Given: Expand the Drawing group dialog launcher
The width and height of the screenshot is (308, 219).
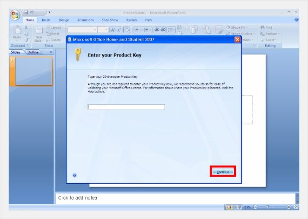Looking at the screenshot, I should (255, 45).
